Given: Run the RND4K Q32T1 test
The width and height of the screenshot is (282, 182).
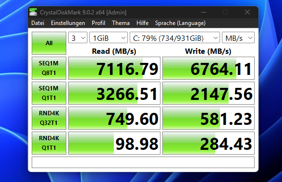Looking at the screenshot, I should 49,118.
